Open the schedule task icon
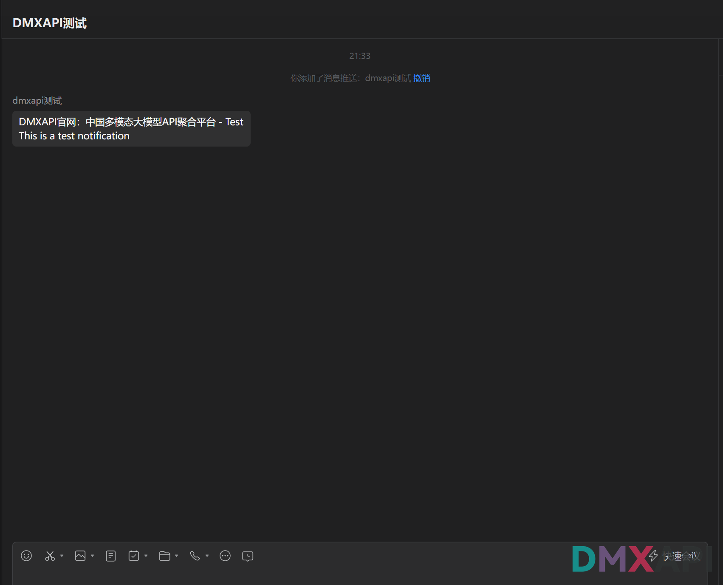 [134, 556]
